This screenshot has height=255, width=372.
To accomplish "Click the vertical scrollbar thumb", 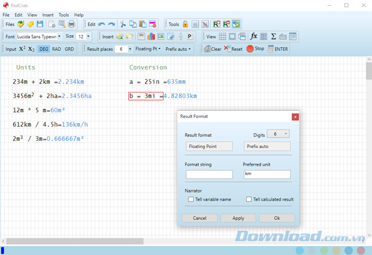I will [369, 71].
